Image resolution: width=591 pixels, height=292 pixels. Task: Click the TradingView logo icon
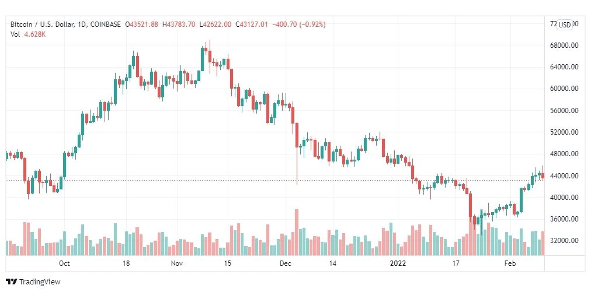pos(11,282)
